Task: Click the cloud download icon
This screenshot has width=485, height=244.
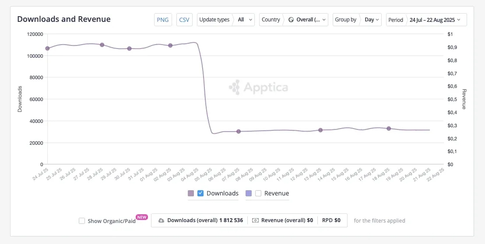Action: tap(161, 220)
